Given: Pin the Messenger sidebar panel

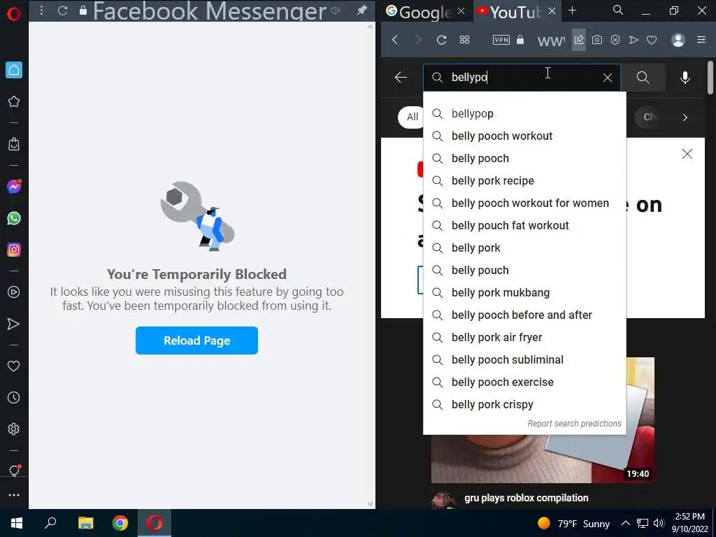Looking at the screenshot, I should click(361, 10).
